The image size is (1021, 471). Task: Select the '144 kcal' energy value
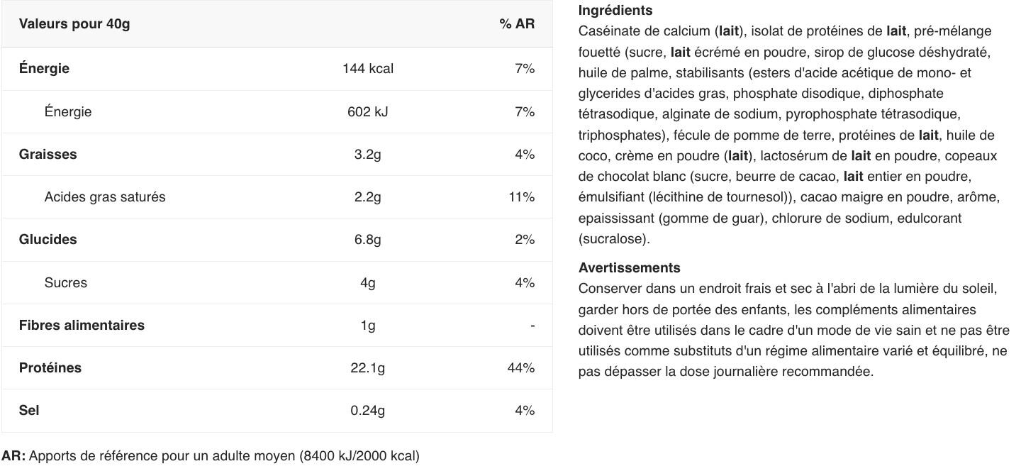367,69
